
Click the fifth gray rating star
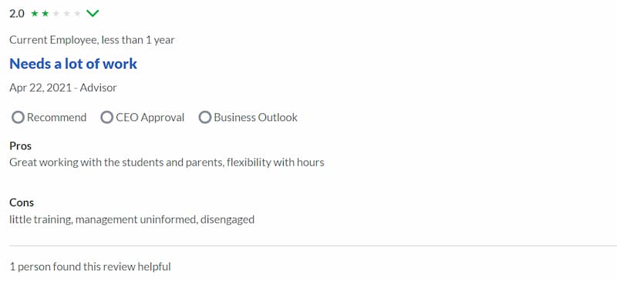coord(77,14)
